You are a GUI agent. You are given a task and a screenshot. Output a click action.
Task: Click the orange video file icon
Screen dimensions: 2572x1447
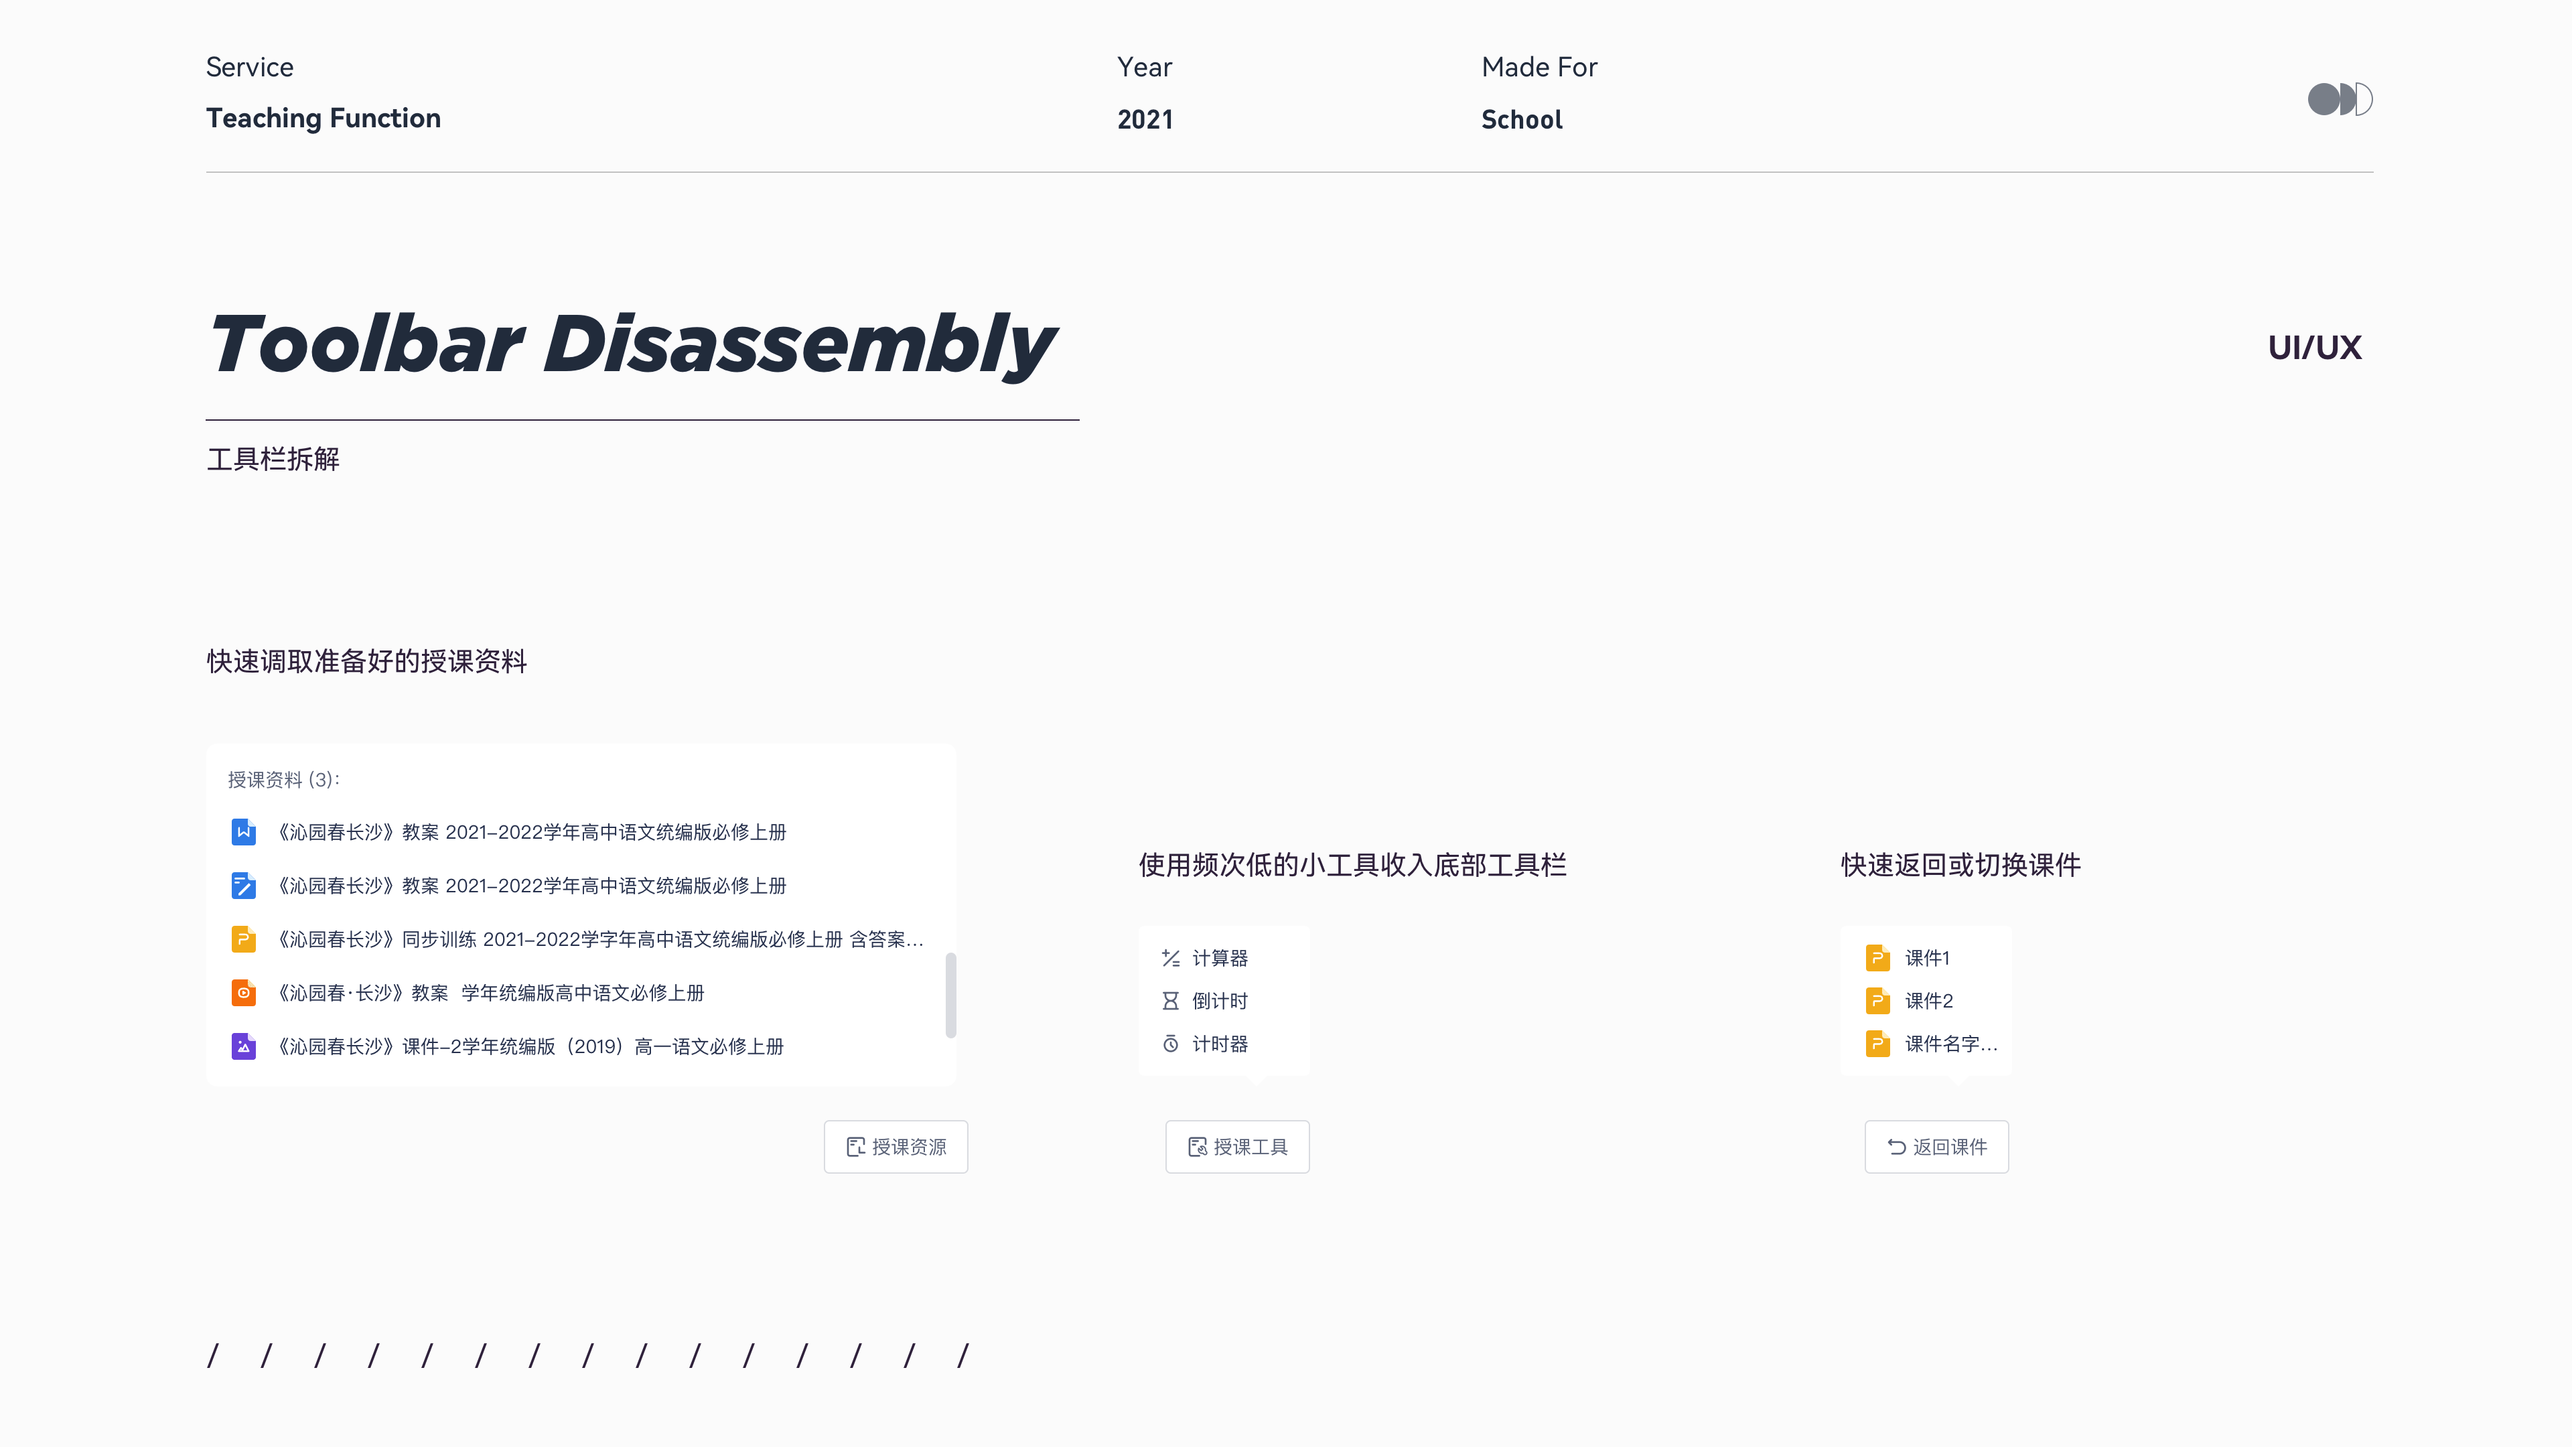point(244,993)
